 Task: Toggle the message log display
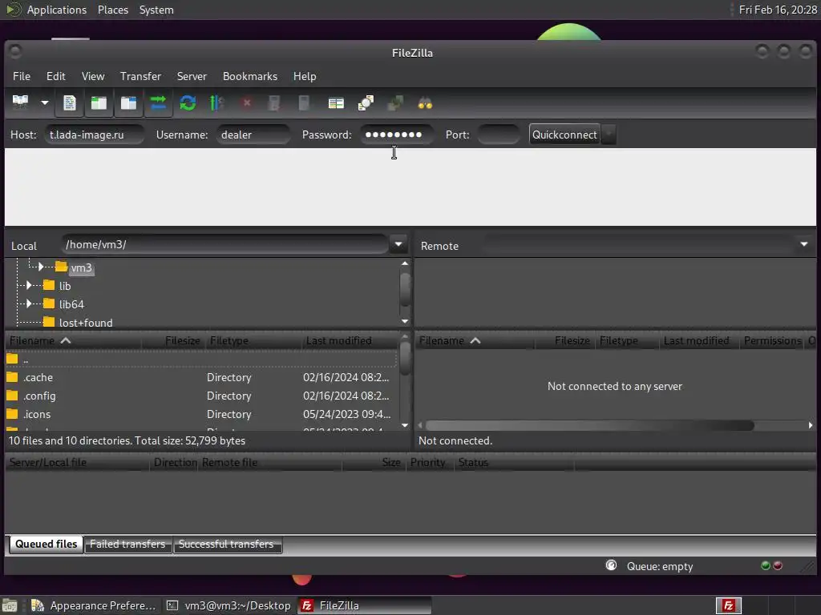(x=69, y=103)
